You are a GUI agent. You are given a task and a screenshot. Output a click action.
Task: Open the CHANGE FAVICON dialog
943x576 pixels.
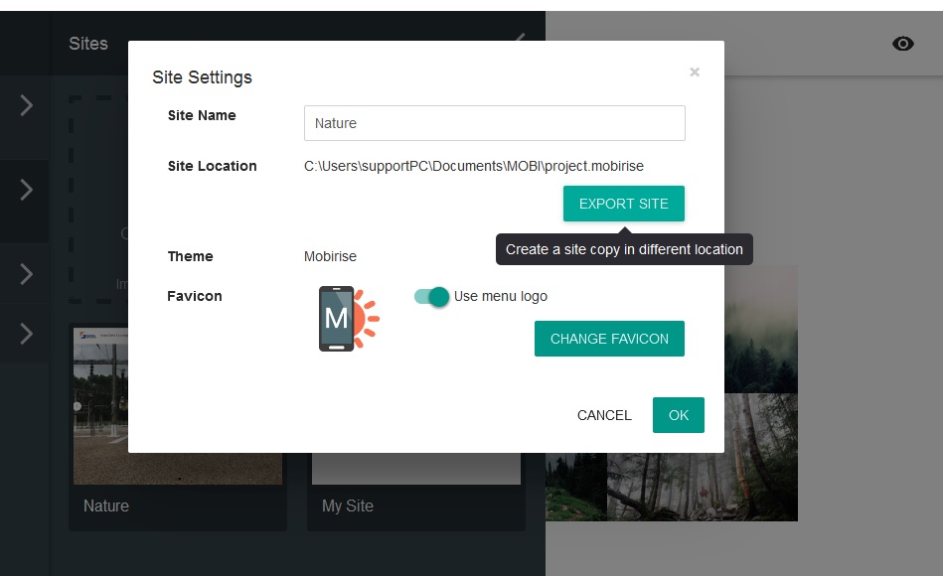point(609,339)
